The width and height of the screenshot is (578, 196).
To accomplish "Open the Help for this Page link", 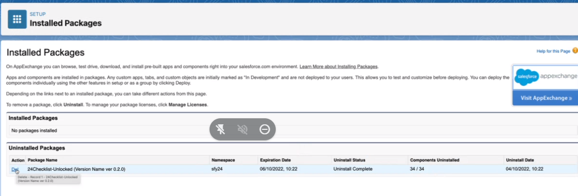I will click(553, 51).
